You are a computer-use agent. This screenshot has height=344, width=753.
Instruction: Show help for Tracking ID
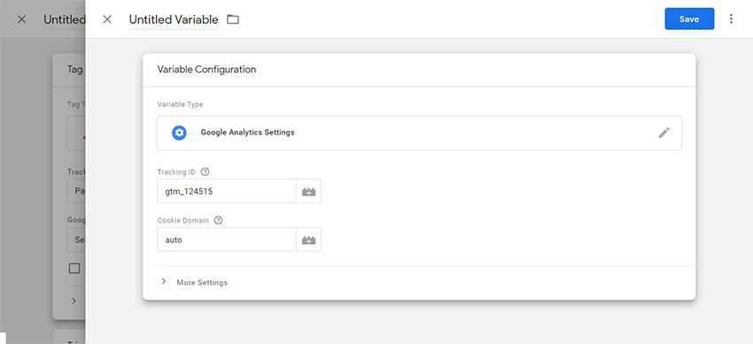tap(205, 172)
